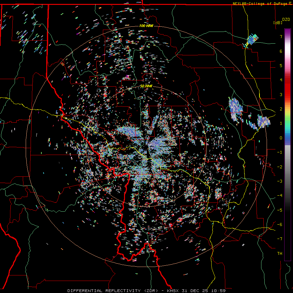Click the 3 value on color scale

point(281,94)
